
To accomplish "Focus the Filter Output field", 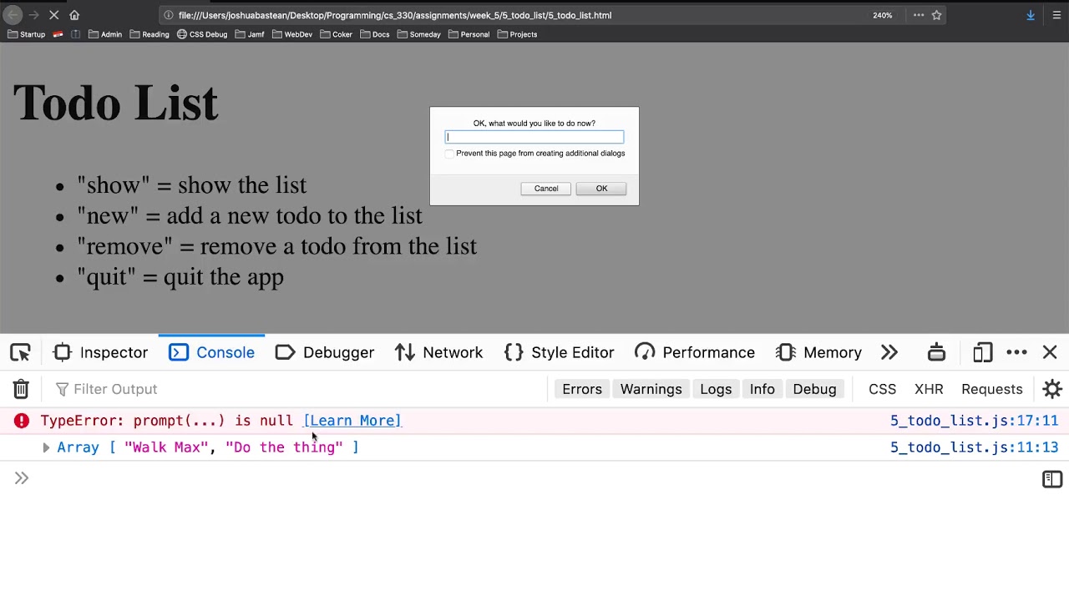I will [x=301, y=389].
